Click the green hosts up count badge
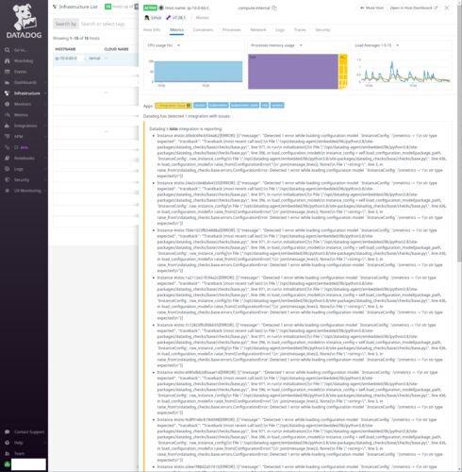Viewport: 462px width, 472px height. click(107, 7)
